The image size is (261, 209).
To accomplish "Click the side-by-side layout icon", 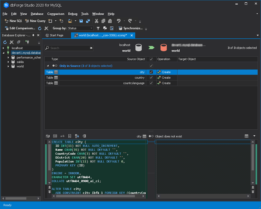I will [247, 136].
